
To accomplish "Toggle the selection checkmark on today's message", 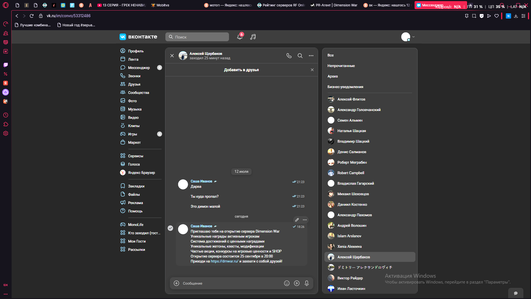I will pos(170,228).
